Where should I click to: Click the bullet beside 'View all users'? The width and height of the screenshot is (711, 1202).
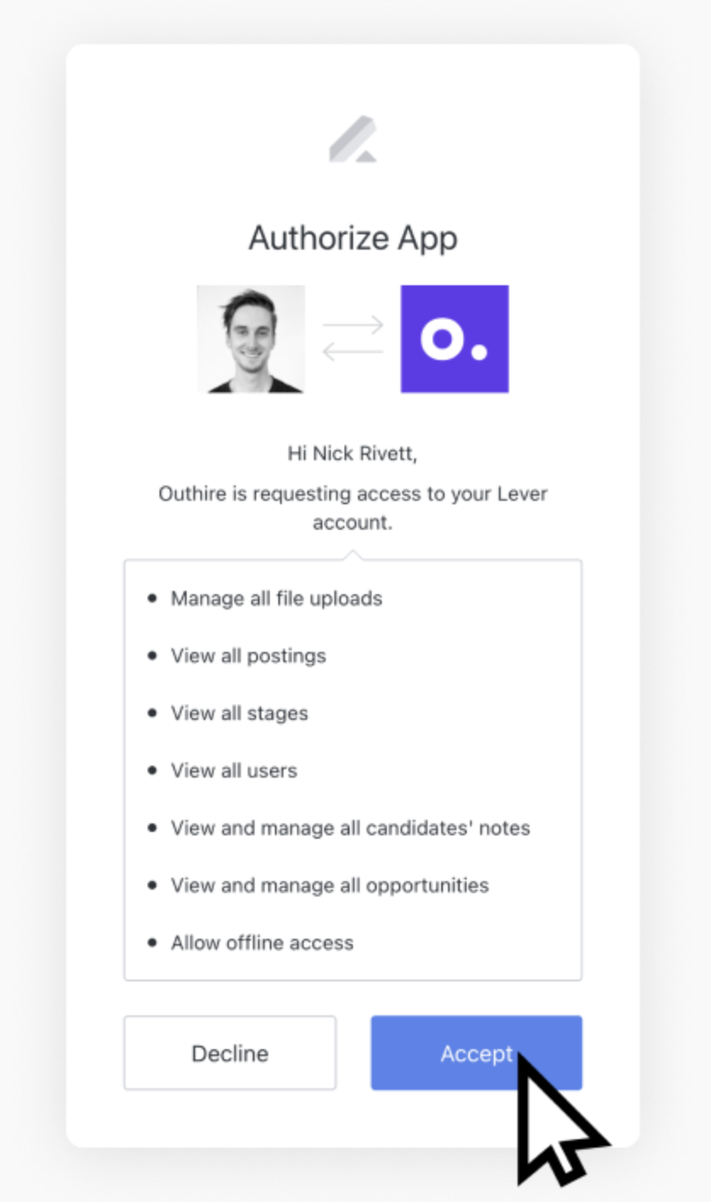coord(153,771)
